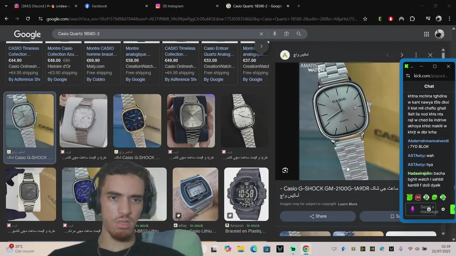456x256 pixels.
Task: Open the green E extension icon
Action: click(x=380, y=19)
